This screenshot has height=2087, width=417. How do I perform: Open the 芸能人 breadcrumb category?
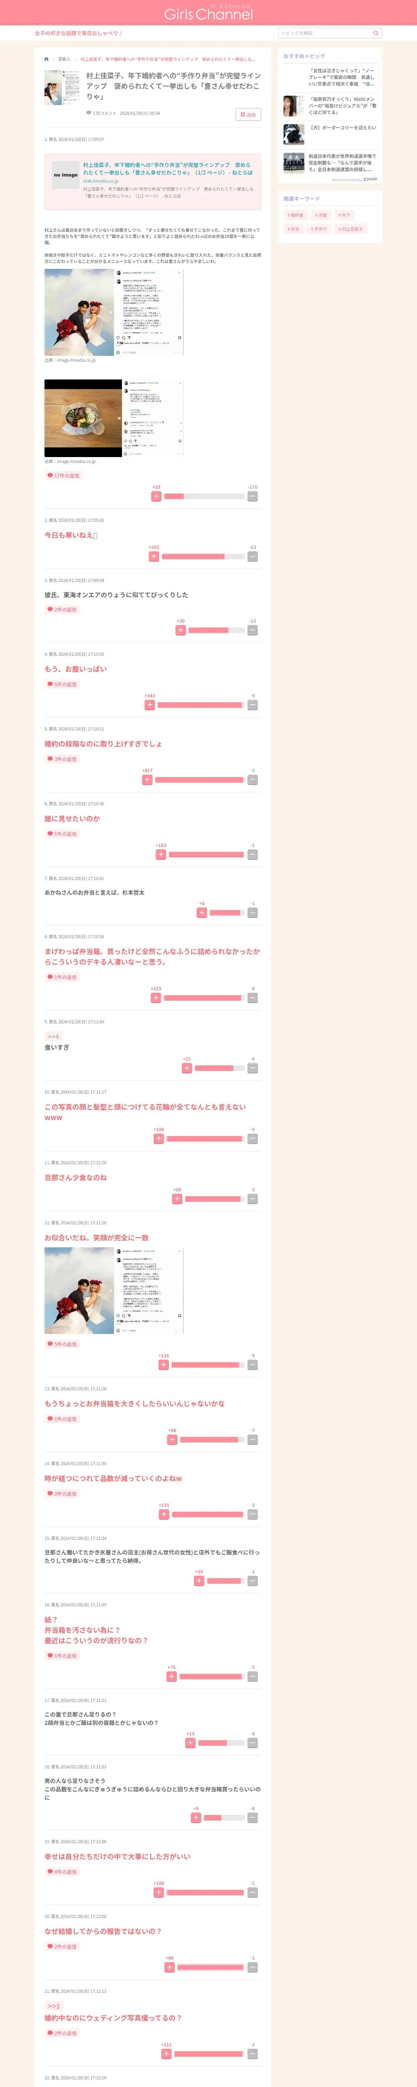pos(64,59)
